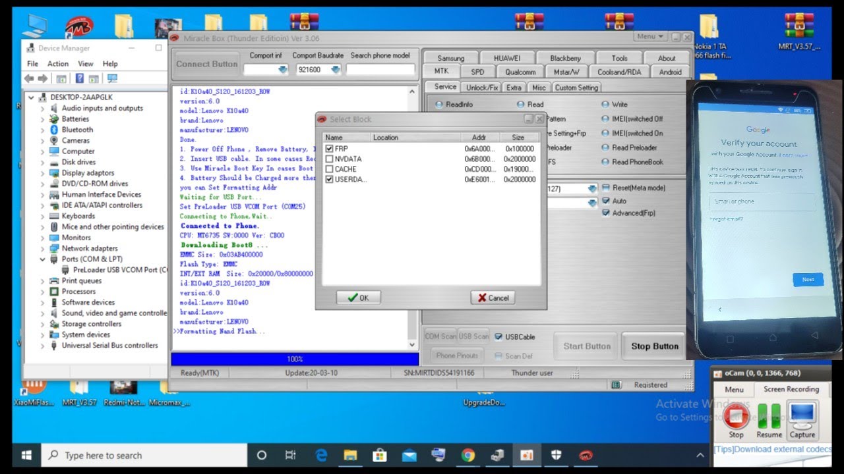Click the Bluetooth device icon in tree
844x474 pixels.
pos(54,130)
